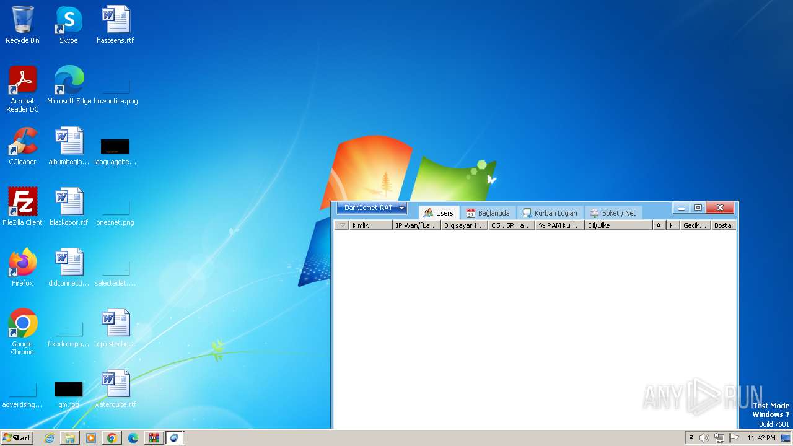Sort by the Bilgisayar İ... column header
793x446 pixels.
465,225
